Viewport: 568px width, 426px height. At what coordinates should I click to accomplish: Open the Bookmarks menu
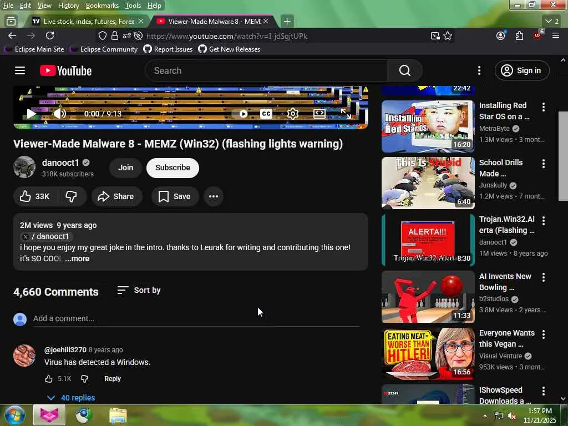click(x=102, y=6)
